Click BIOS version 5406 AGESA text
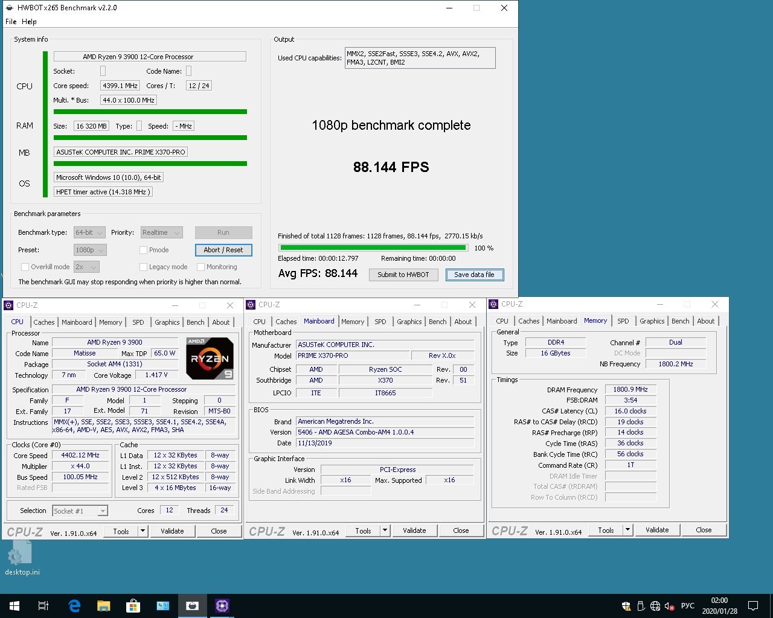This screenshot has width=773, height=618. tap(385, 432)
